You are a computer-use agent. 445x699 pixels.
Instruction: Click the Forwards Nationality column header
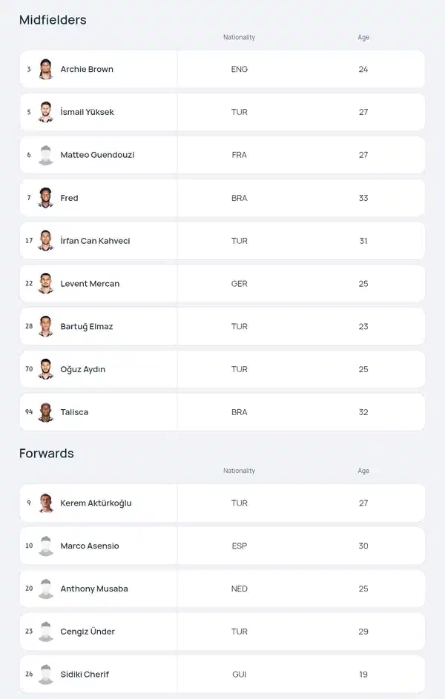239,471
